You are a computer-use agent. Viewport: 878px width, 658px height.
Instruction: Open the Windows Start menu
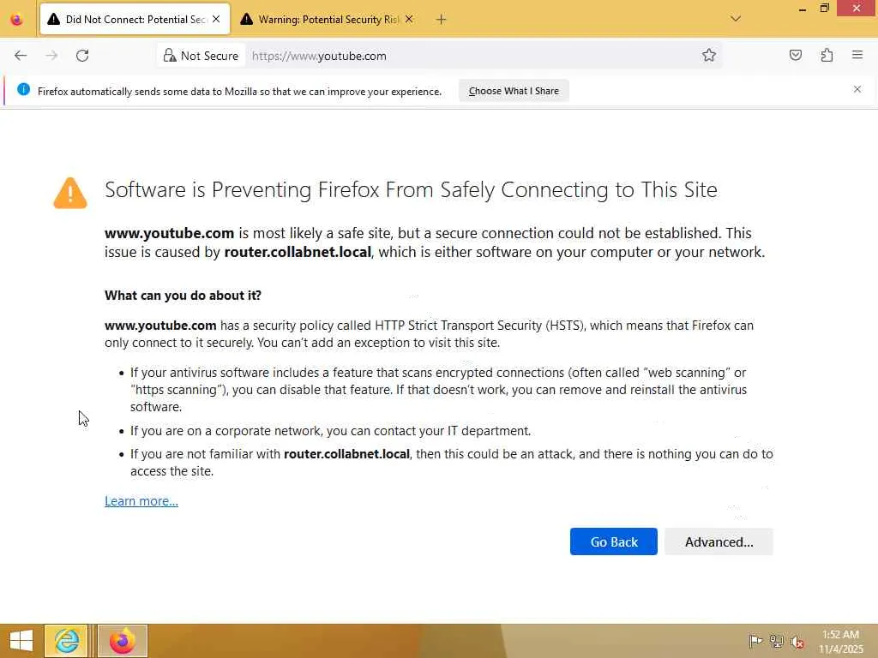21,640
